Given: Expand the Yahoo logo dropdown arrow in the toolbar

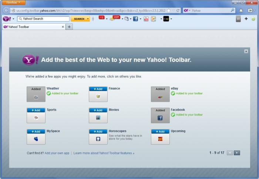Looking at the screenshot, I should point(13,19).
